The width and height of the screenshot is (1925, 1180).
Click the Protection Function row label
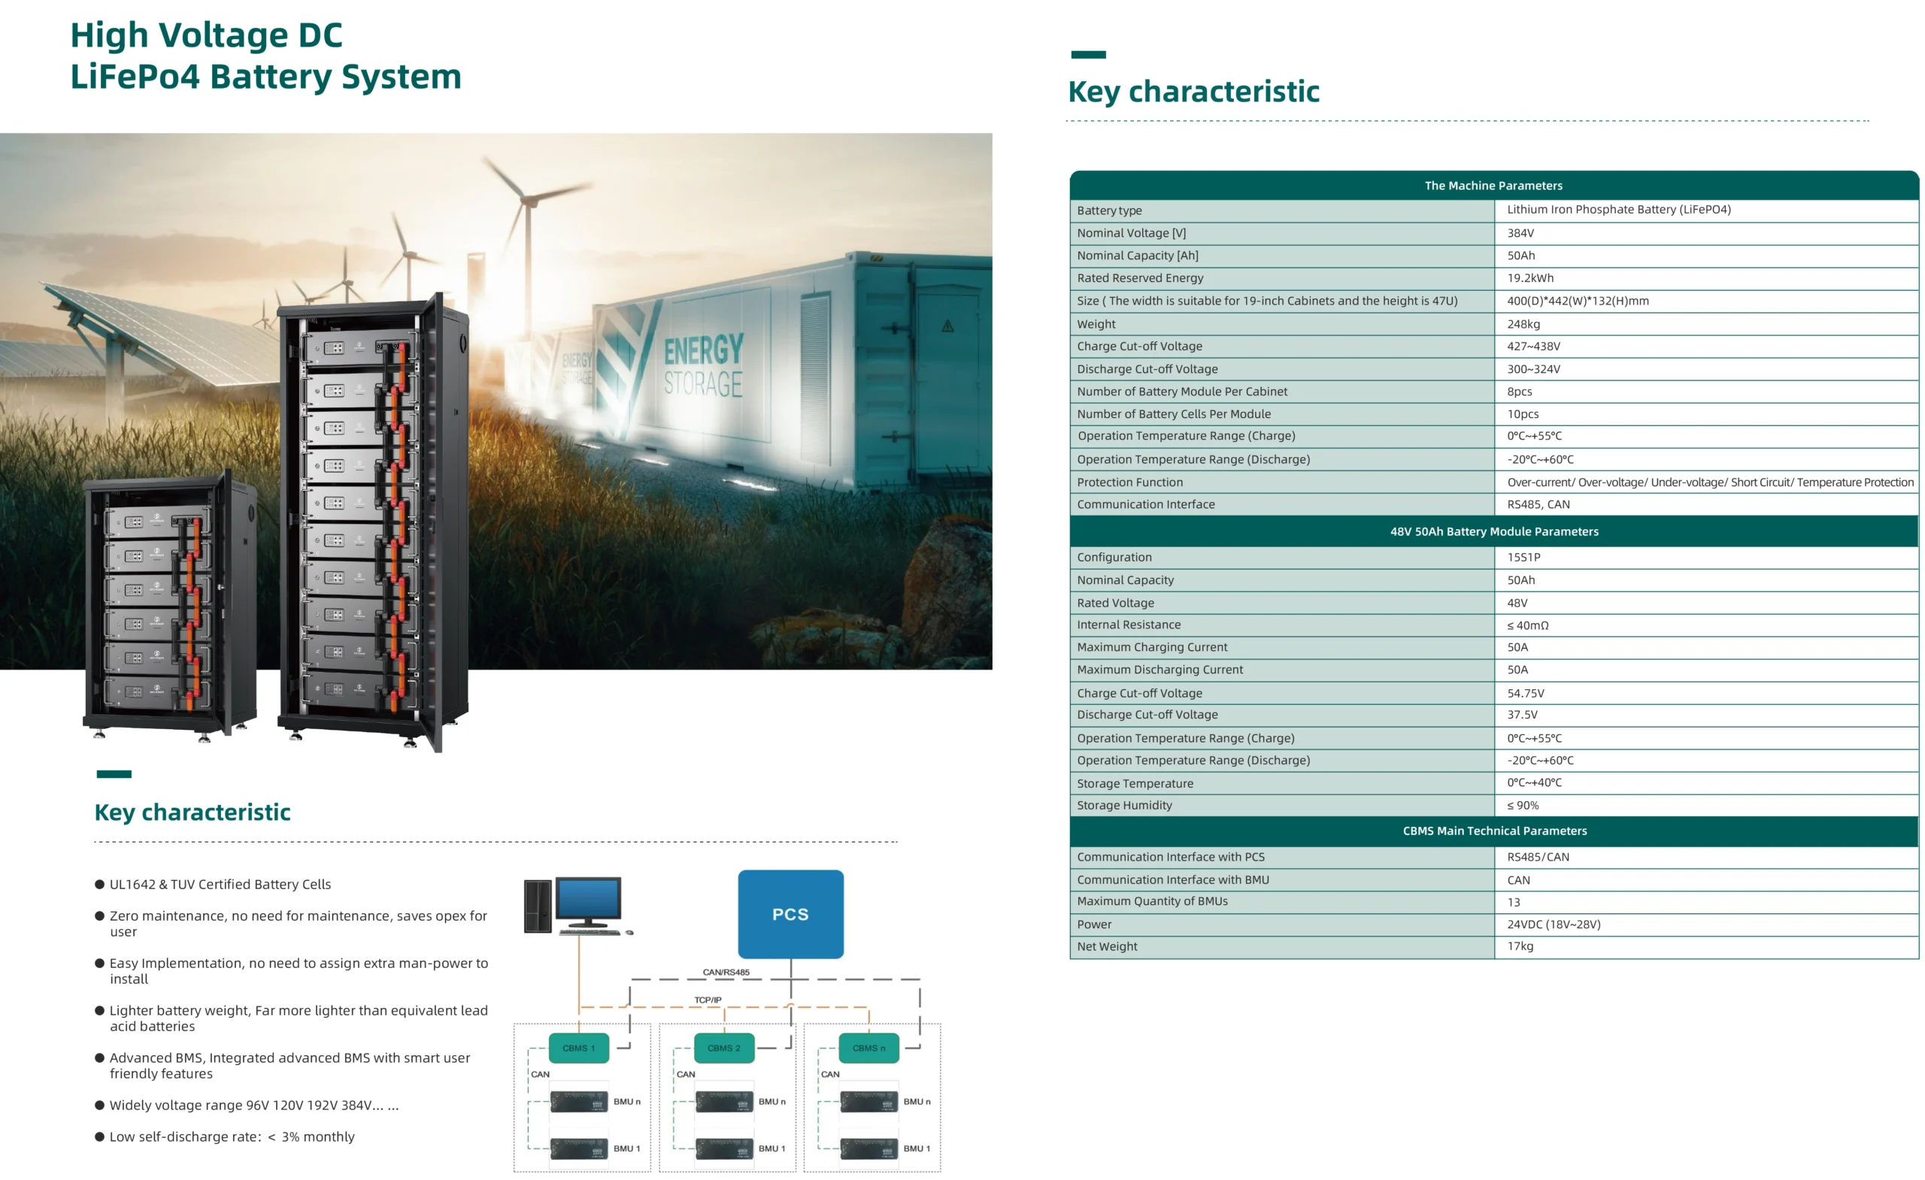click(x=1129, y=482)
